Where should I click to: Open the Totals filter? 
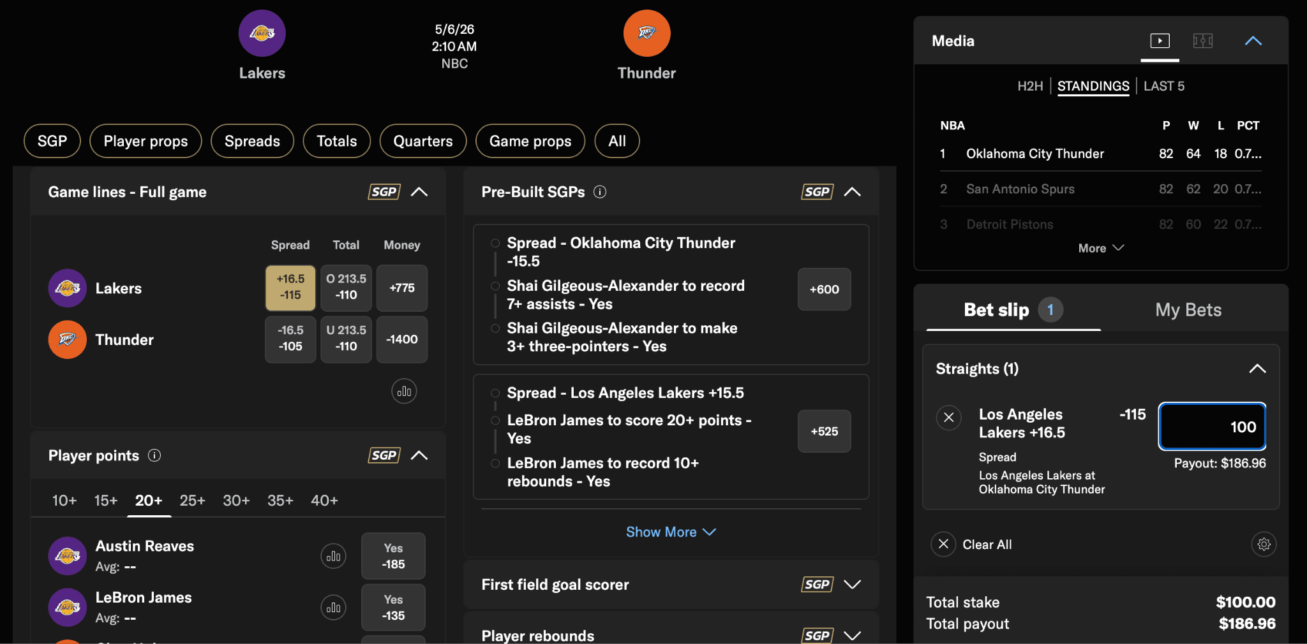click(x=337, y=141)
